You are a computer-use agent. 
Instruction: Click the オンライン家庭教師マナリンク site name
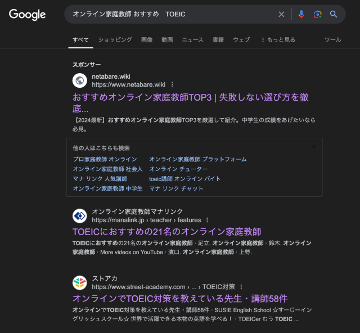[137, 211]
